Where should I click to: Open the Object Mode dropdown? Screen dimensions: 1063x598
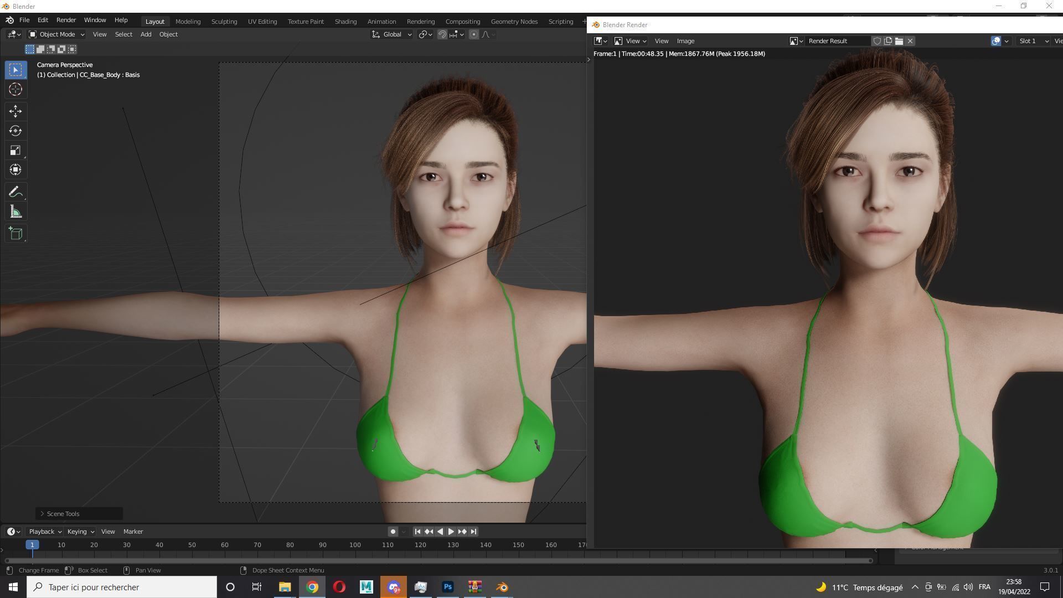(x=56, y=34)
